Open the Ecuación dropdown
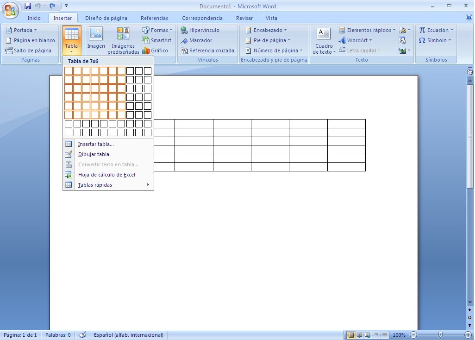475x340 pixels. pos(436,30)
